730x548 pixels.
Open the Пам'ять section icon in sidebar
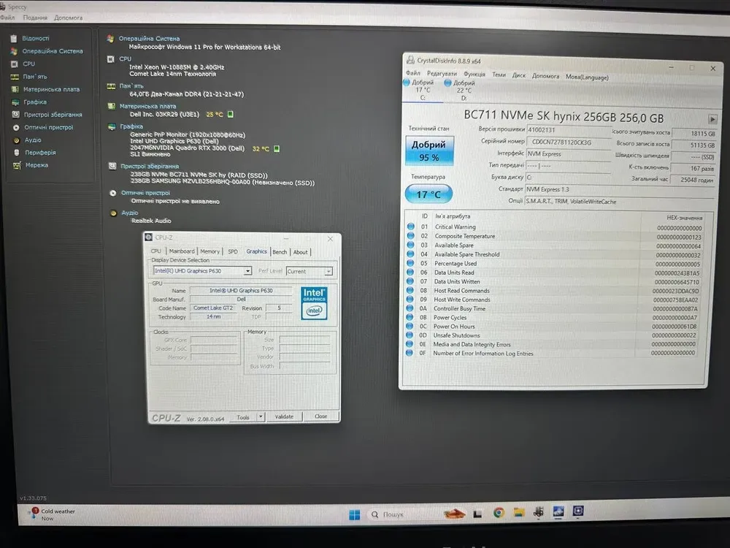(15, 76)
